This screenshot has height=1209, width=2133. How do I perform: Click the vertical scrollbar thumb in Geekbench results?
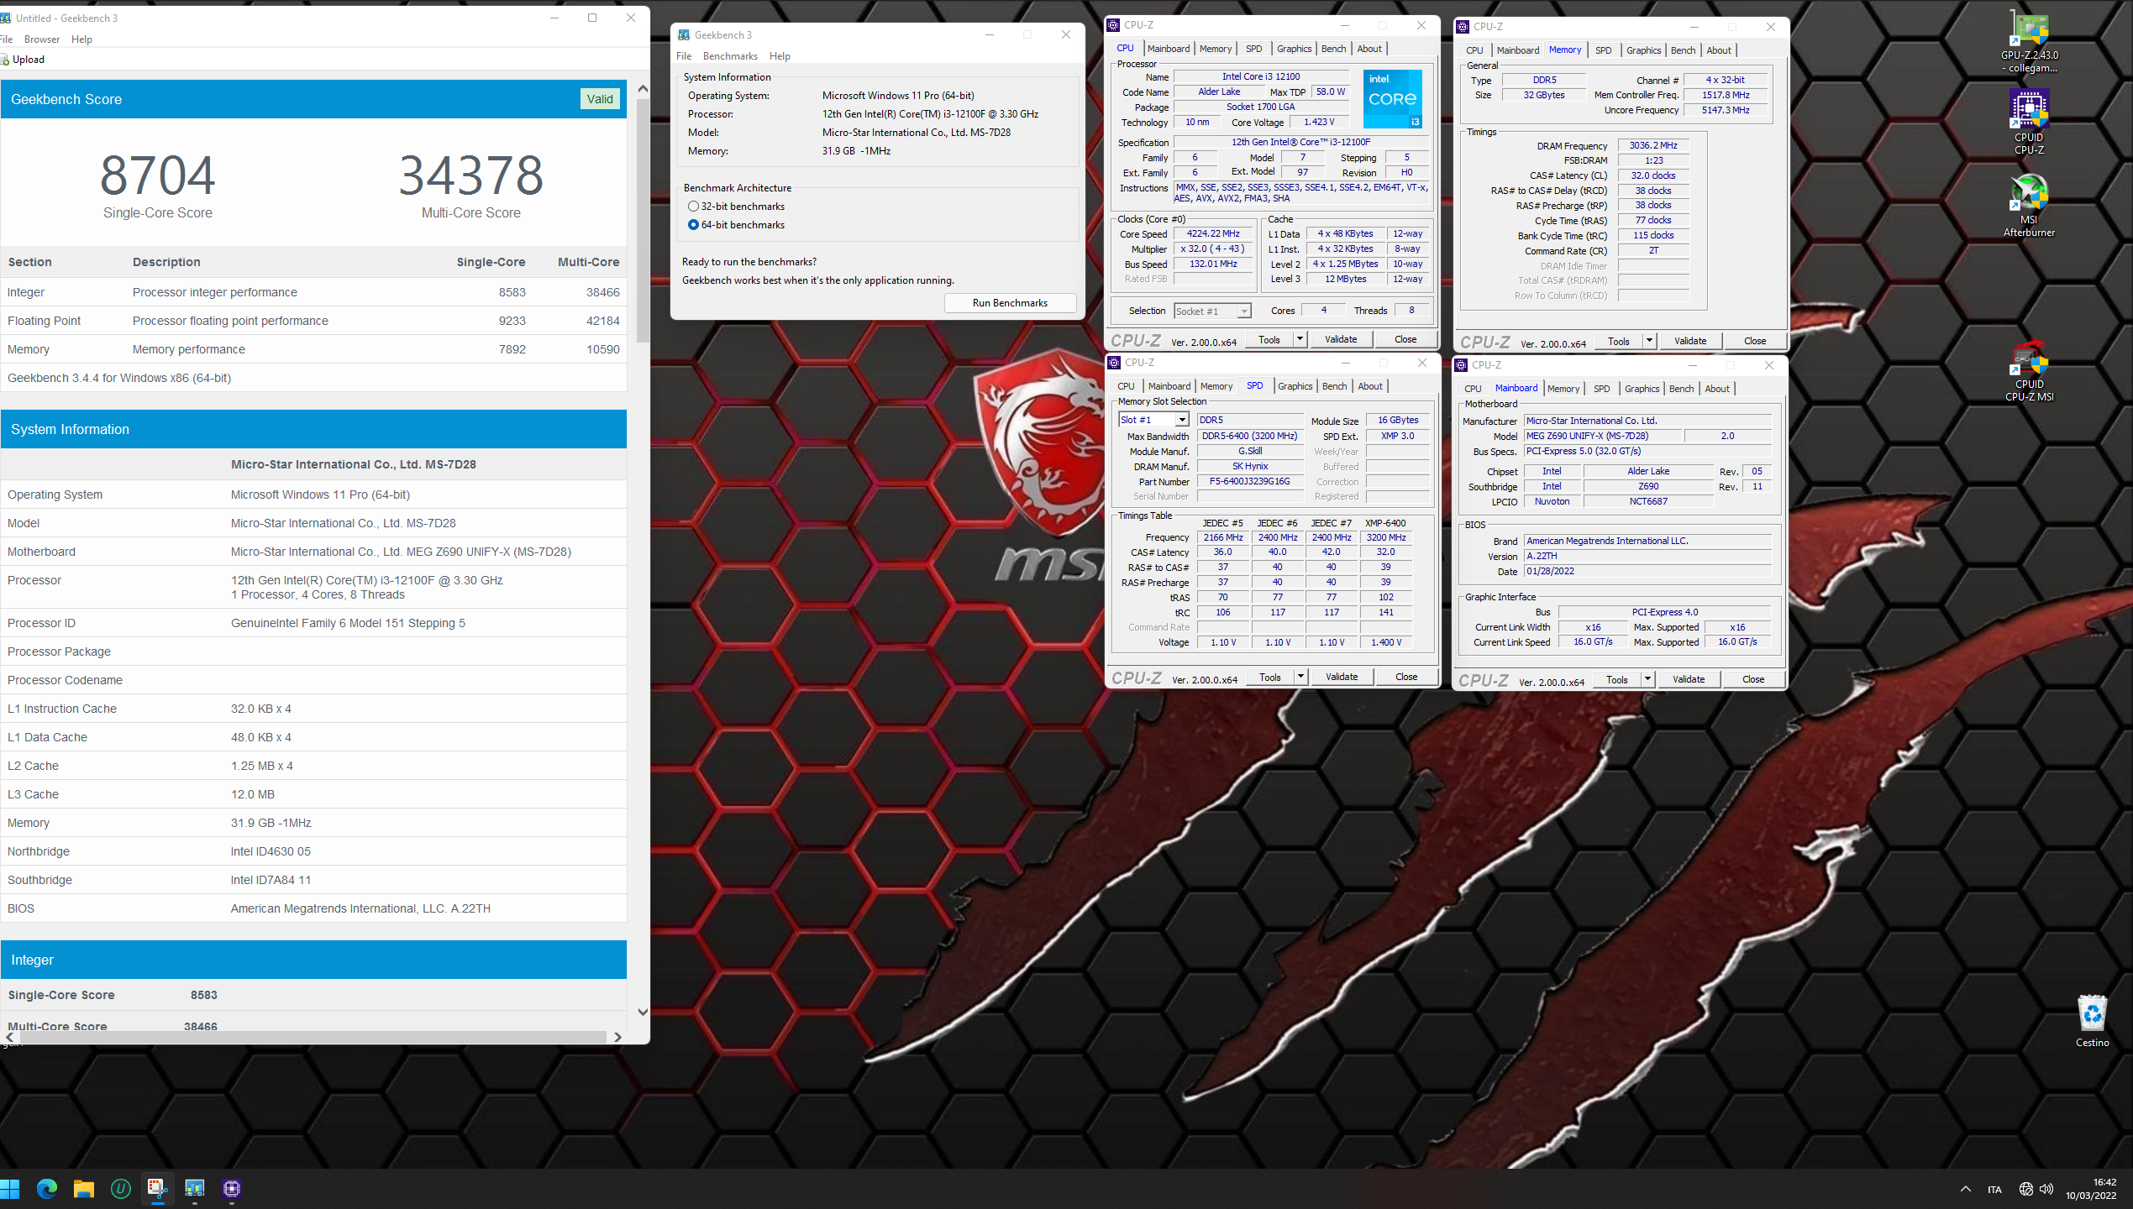[x=643, y=221]
